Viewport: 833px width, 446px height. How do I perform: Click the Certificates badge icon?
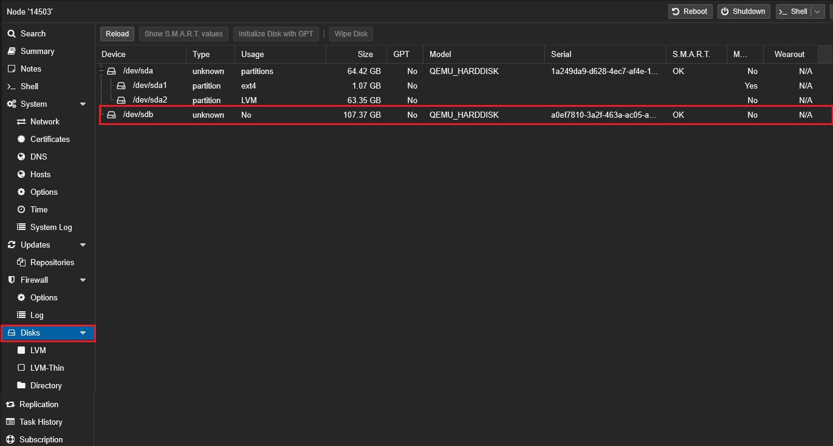click(x=21, y=140)
